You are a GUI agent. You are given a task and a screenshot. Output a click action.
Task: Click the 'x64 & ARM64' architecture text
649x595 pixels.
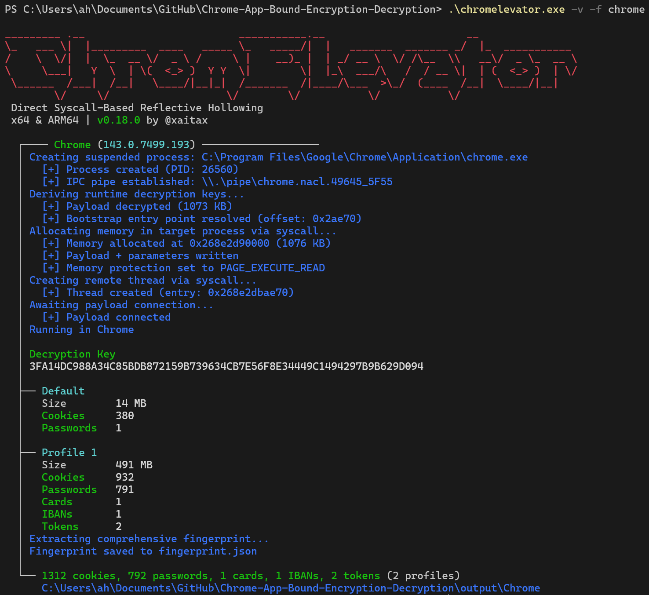click(x=45, y=120)
